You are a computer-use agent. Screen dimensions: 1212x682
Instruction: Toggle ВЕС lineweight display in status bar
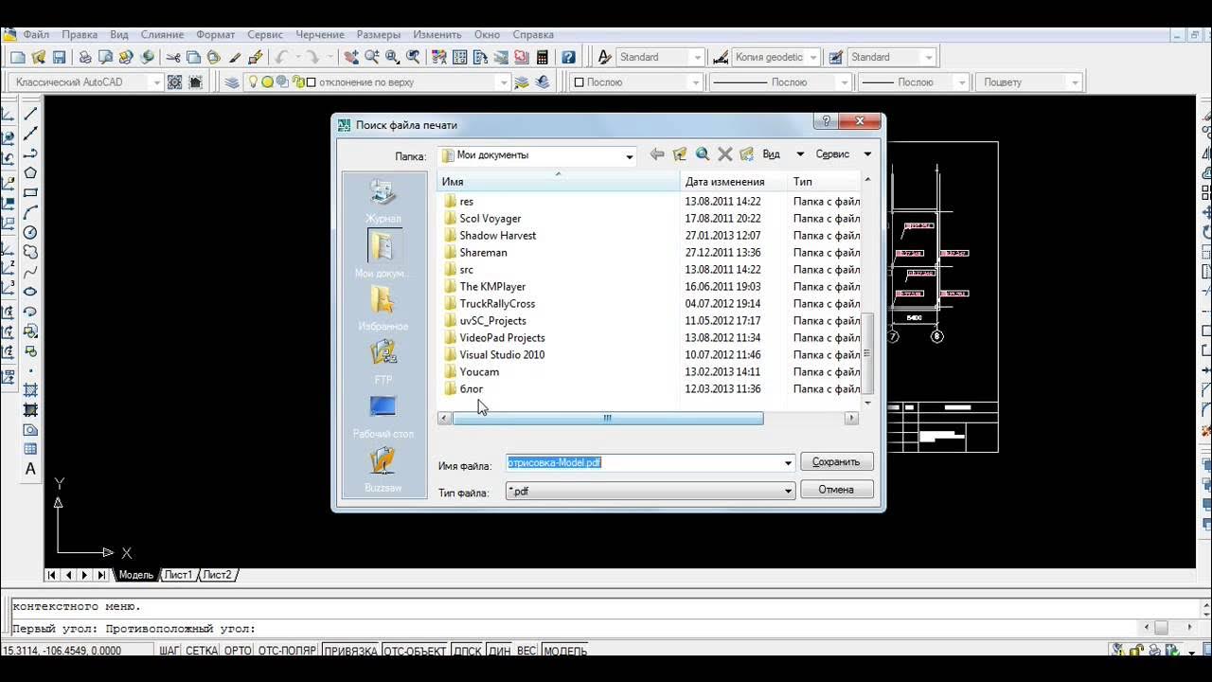pyautogui.click(x=526, y=651)
